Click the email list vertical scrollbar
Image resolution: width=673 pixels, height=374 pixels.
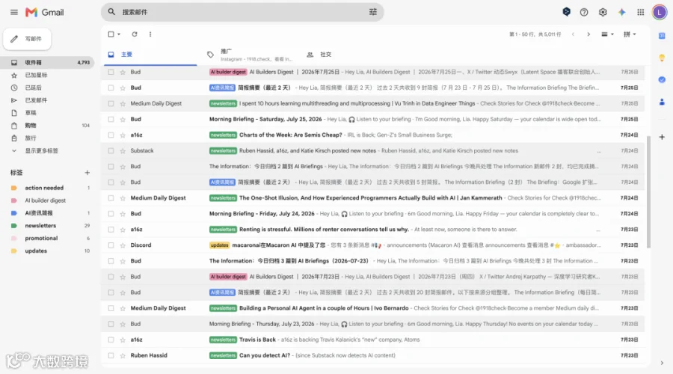click(648, 191)
